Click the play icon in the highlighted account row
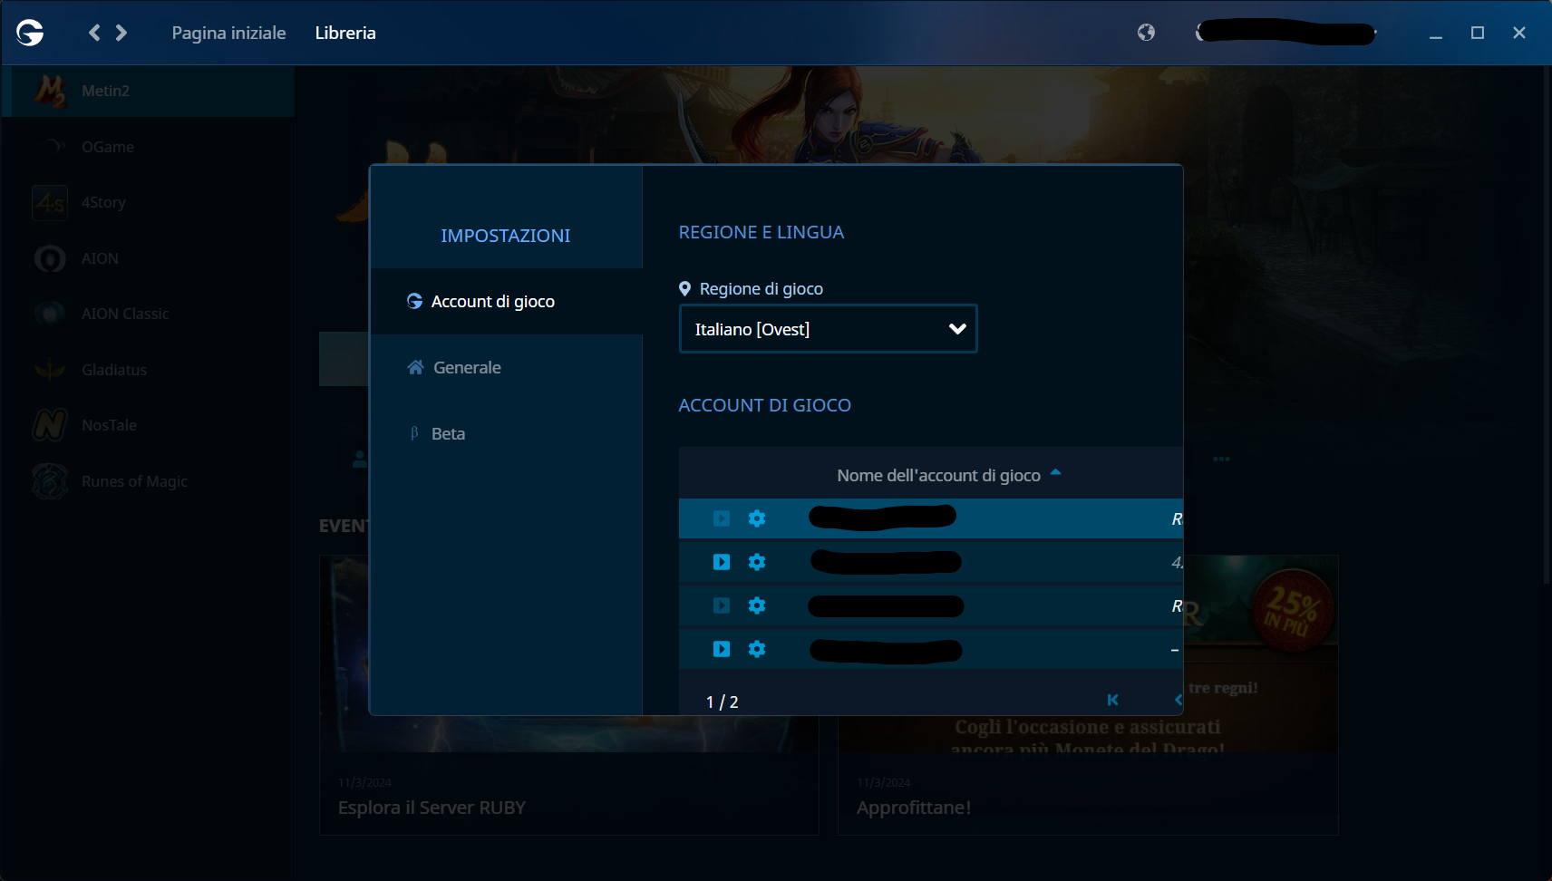The height and width of the screenshot is (881, 1552). 722,518
